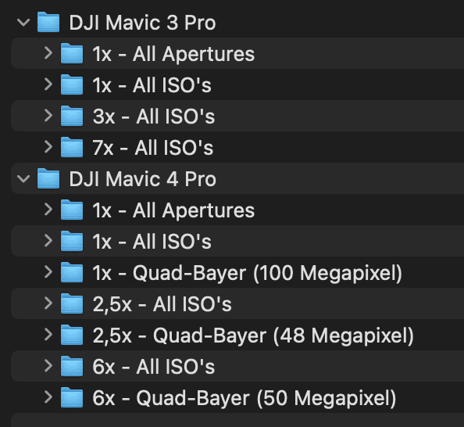The height and width of the screenshot is (427, 464).
Task: Select Mavic 4 Pro 1x - All Apertures row
Action: tap(237, 210)
